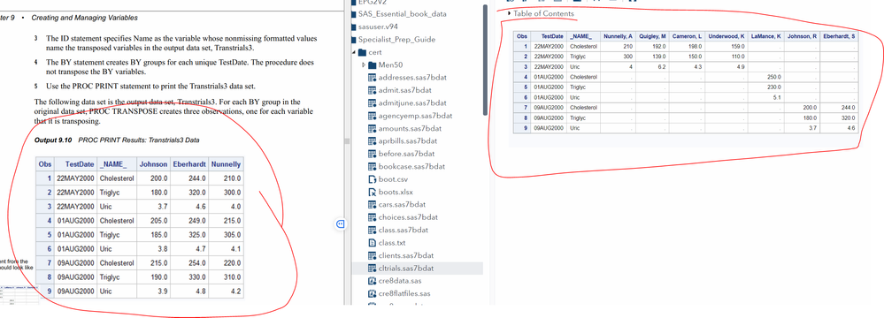The height and width of the screenshot is (318, 884).
Task: Click the class.txt text file icon
Action: coord(372,243)
